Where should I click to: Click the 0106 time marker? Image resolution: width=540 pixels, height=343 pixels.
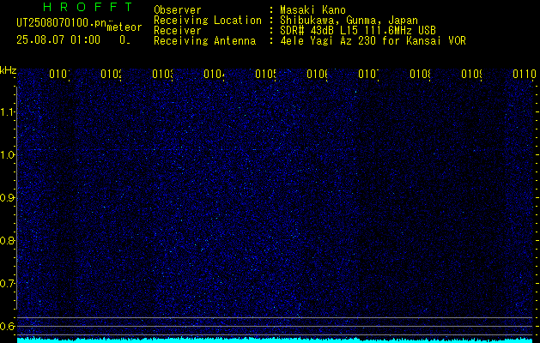click(317, 74)
